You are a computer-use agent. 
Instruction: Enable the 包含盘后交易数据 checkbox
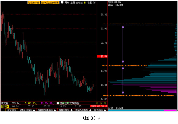[58, 103]
